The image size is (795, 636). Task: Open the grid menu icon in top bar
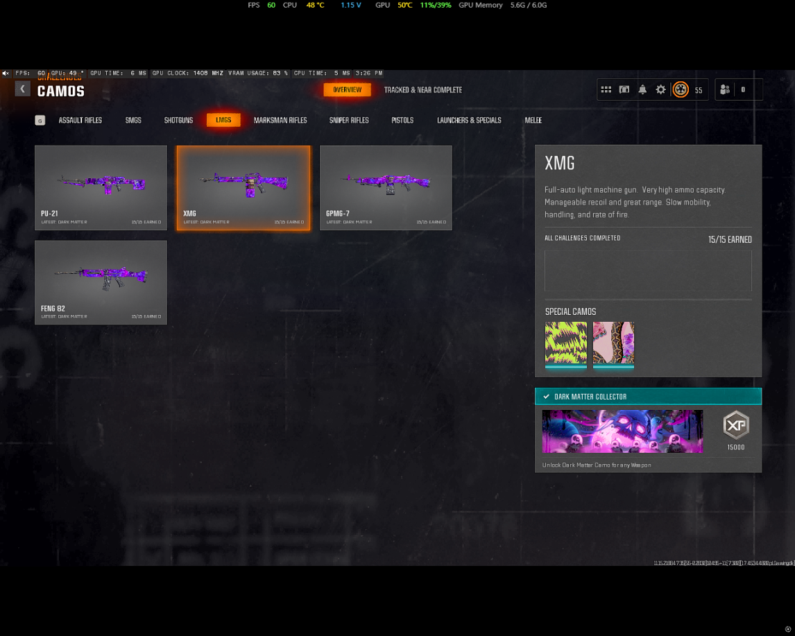coord(606,89)
